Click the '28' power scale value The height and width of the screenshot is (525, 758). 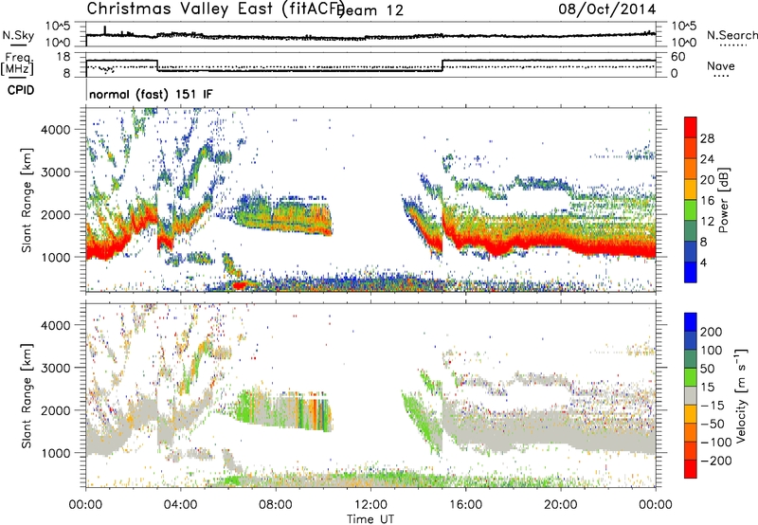click(707, 138)
